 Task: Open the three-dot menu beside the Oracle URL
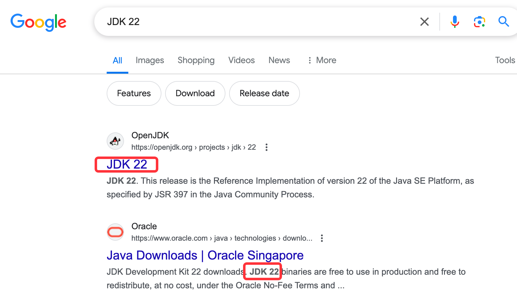pos(322,238)
